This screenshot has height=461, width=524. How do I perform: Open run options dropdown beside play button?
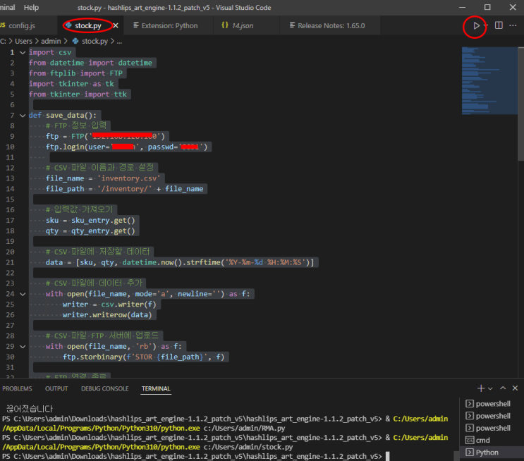pyautogui.click(x=486, y=25)
